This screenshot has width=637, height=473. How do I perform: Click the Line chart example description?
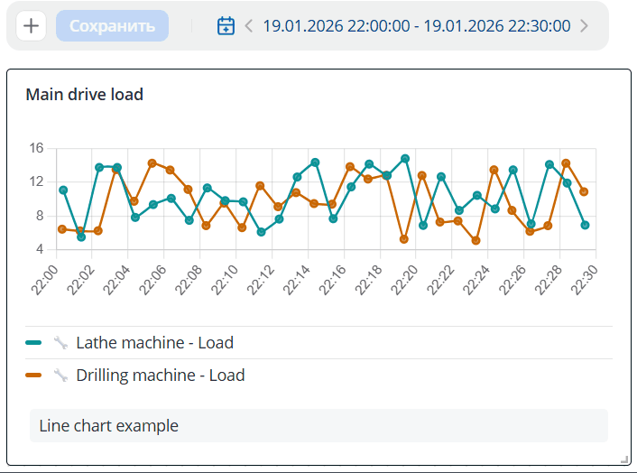tap(108, 425)
